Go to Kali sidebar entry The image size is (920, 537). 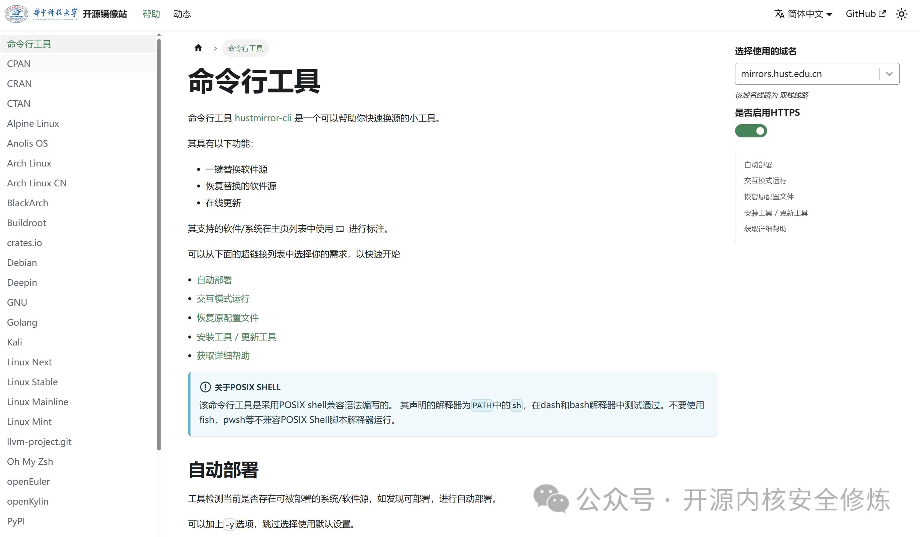click(78, 342)
